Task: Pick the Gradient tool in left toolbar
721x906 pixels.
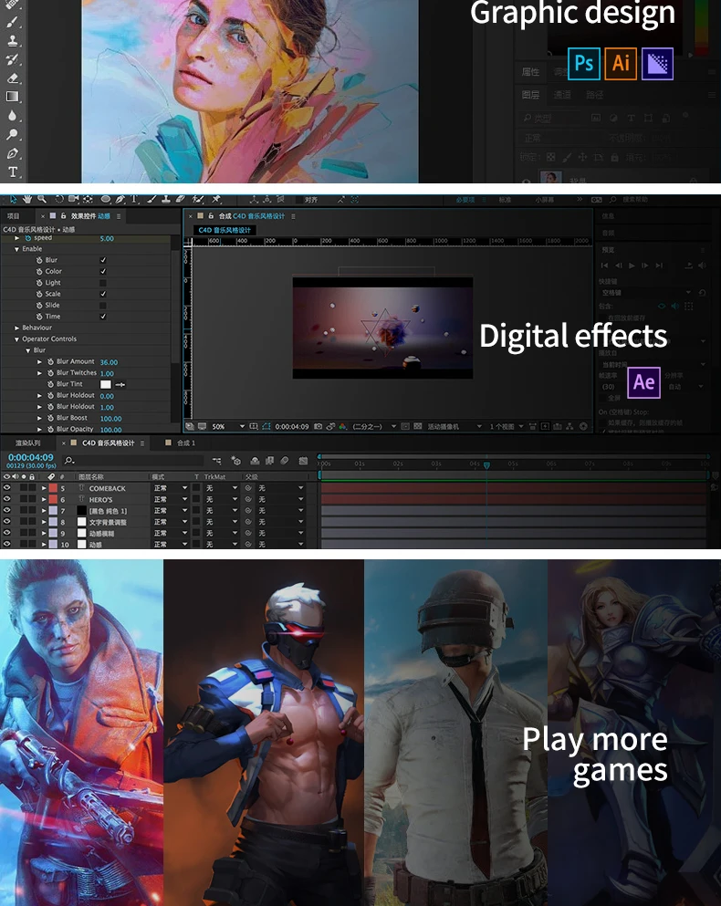Action: click(13, 97)
